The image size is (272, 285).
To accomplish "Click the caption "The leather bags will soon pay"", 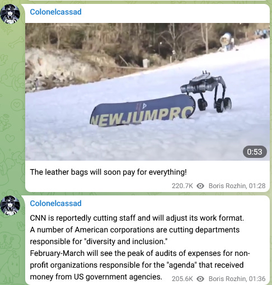I will (x=83, y=172).
